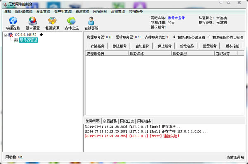This screenshot has width=248, height=164.
Task: Click the first 正在连接... log entry
Action: click(x=132, y=127)
